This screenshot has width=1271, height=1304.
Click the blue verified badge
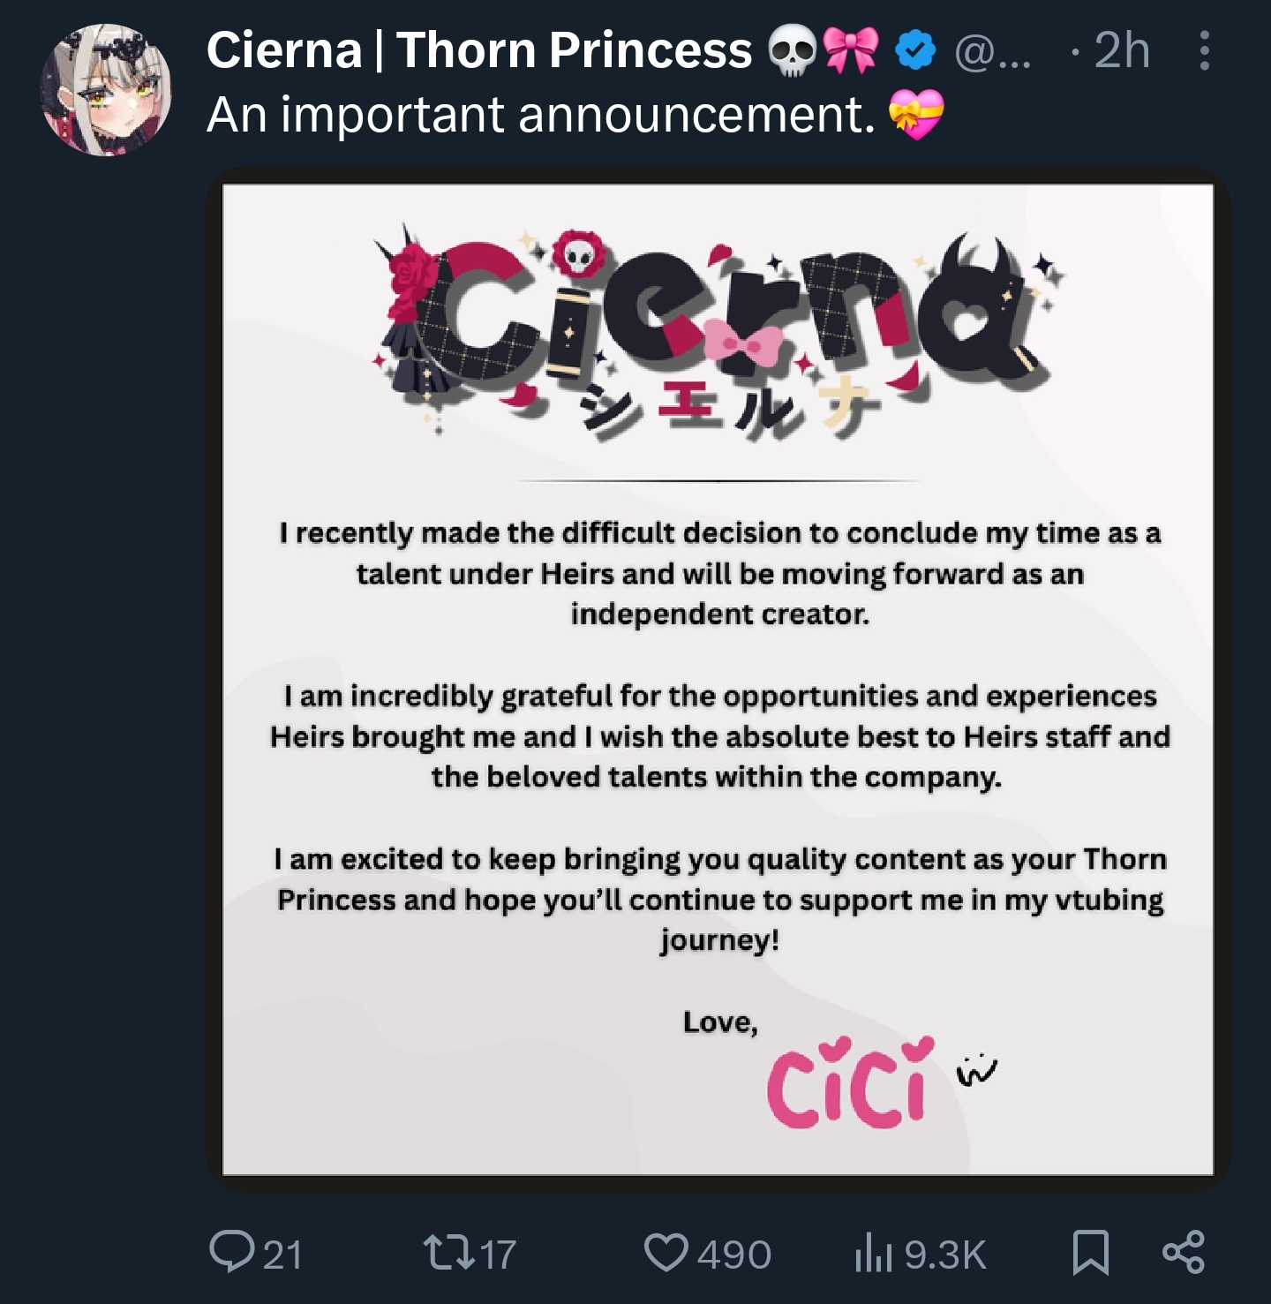point(915,50)
